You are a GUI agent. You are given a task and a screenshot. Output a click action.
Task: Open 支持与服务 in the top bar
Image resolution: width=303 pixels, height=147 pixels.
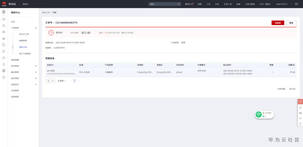(250, 4)
